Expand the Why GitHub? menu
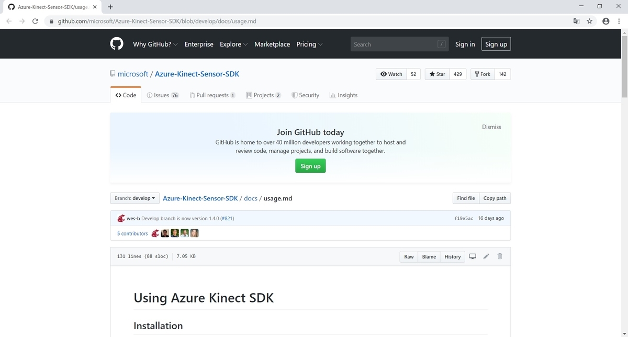Image resolution: width=628 pixels, height=337 pixels. (155, 44)
